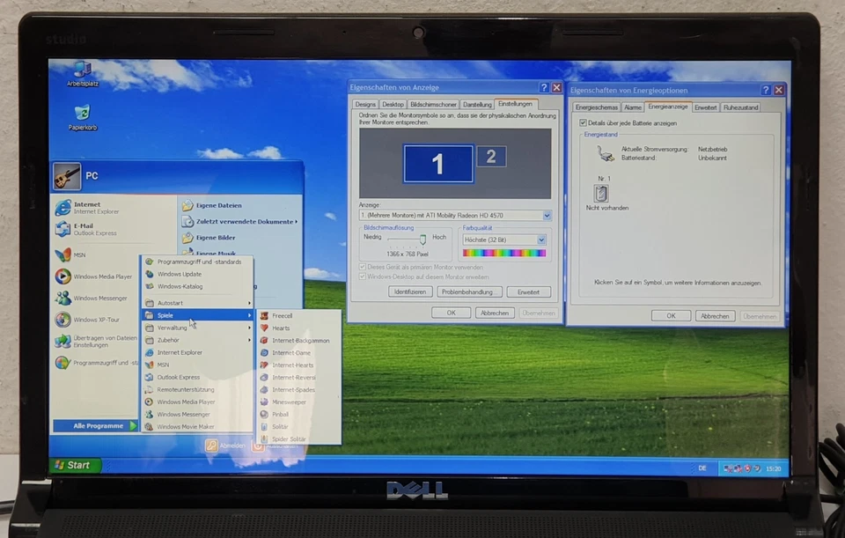Open Minesweeper in the Spiele submenu
This screenshot has height=538, width=845.
290,402
